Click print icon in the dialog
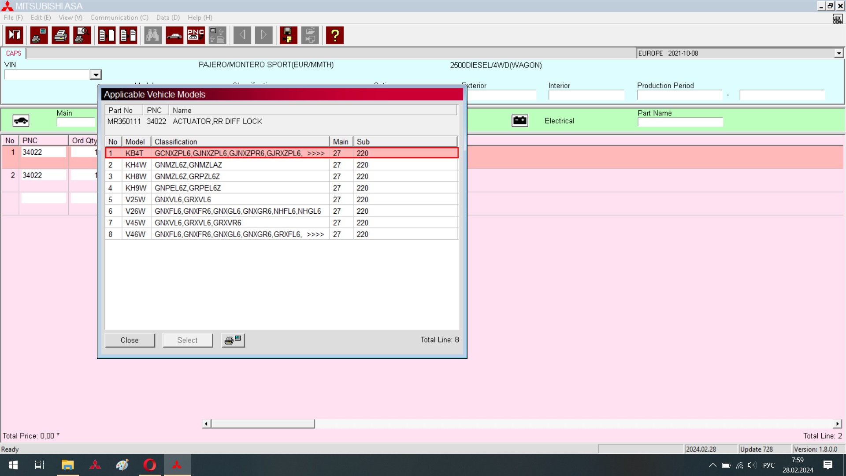 pyautogui.click(x=233, y=340)
